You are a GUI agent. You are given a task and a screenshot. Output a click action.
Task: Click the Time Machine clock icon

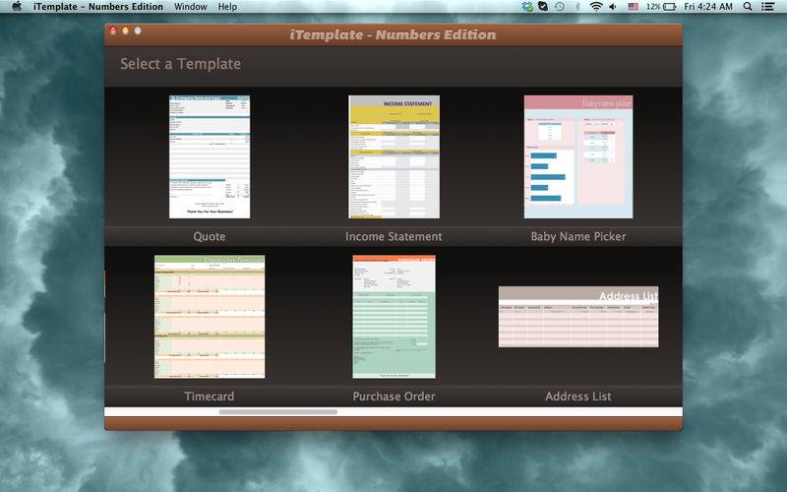click(560, 7)
